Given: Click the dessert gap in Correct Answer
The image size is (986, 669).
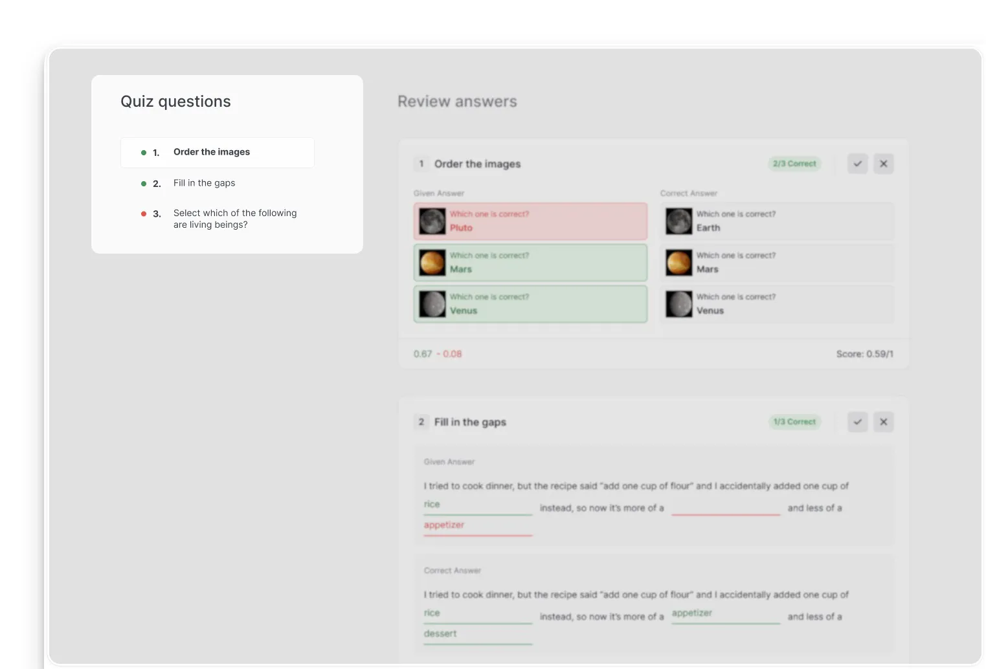Looking at the screenshot, I should pyautogui.click(x=478, y=635).
